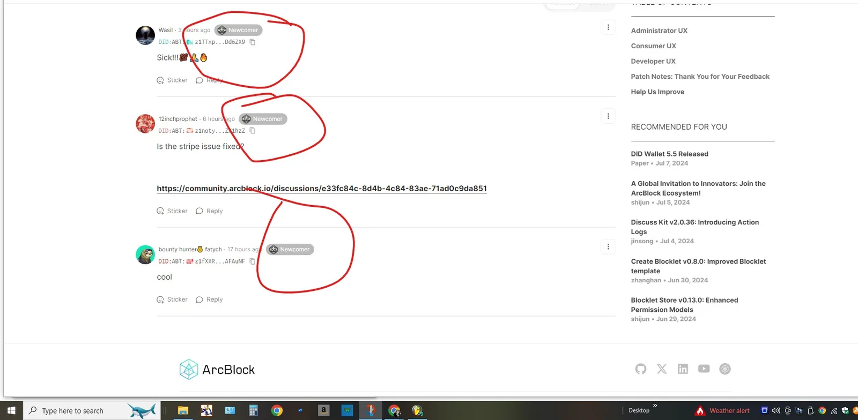Copy fatych's DID address z1fXXR...AFAuNF
Image resolution: width=858 pixels, height=420 pixels.
click(x=253, y=261)
